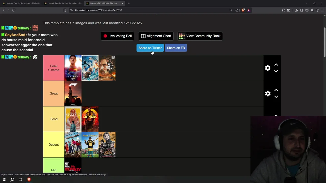This screenshot has width=326, height=183.
Task: Open the browser hamburger menu
Action: 322,10
